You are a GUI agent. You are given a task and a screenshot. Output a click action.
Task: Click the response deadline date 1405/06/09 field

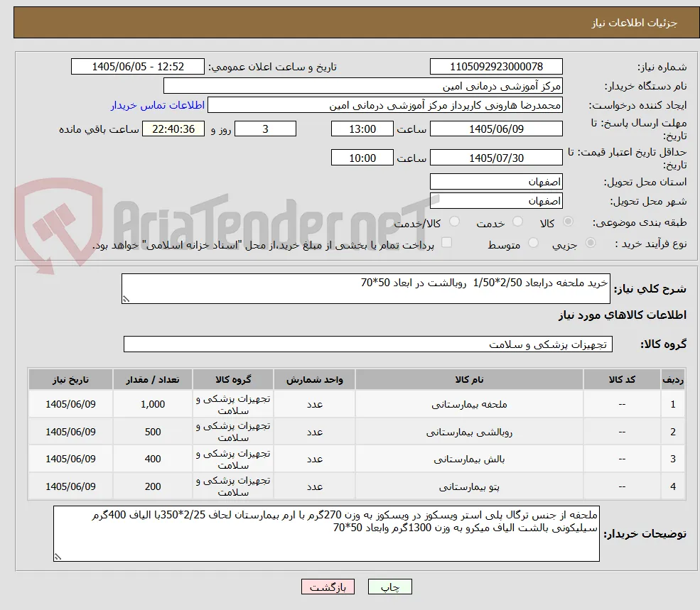(496, 129)
